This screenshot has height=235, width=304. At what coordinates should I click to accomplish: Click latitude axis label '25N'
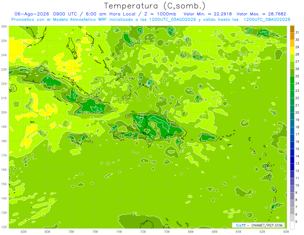click(x=4, y=41)
